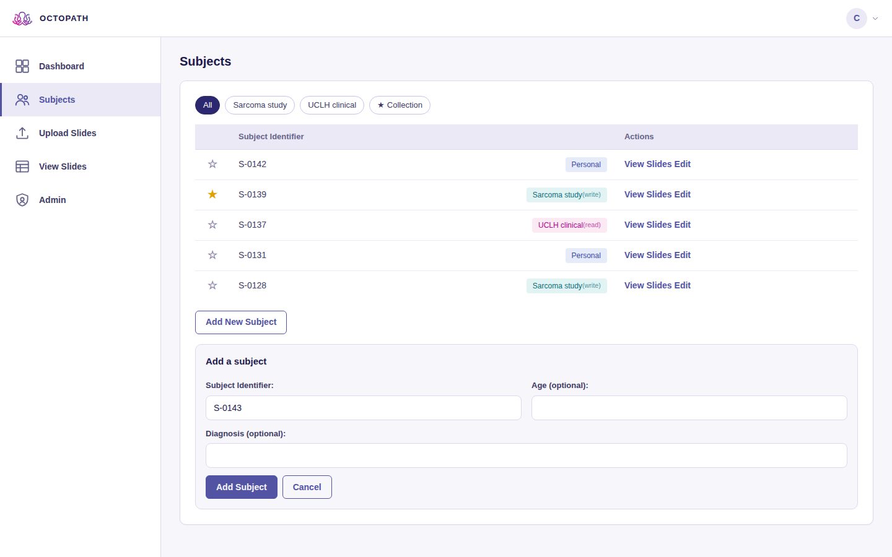Open the Admin section
The width and height of the screenshot is (892, 557).
click(x=81, y=200)
